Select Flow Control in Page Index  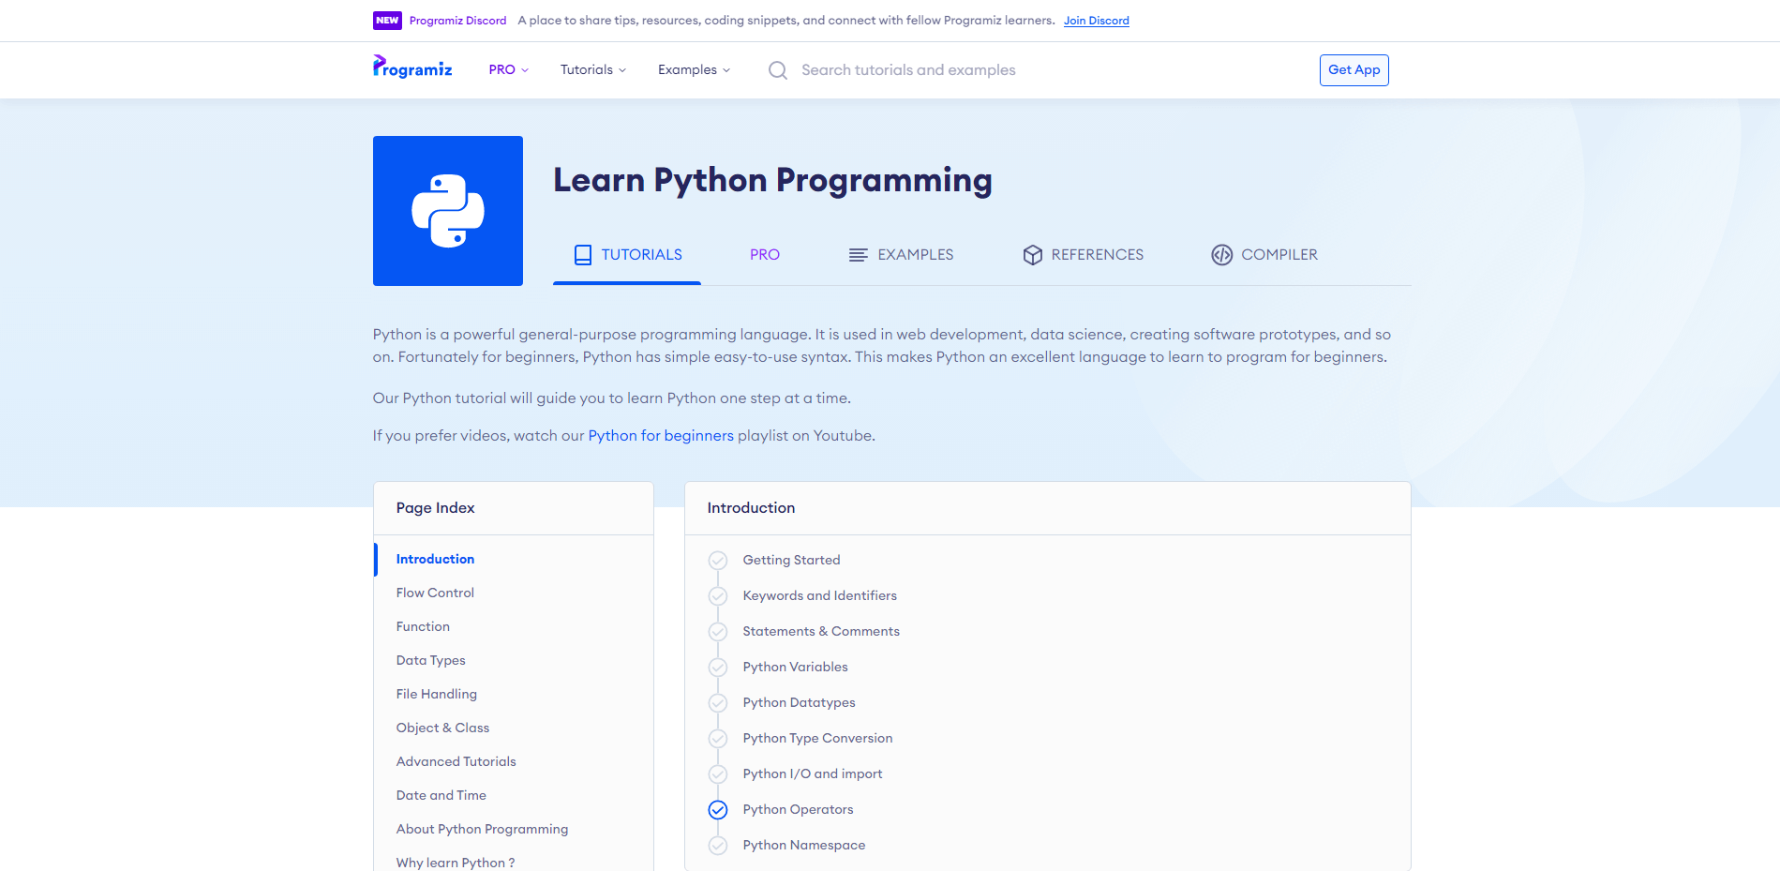click(x=435, y=593)
